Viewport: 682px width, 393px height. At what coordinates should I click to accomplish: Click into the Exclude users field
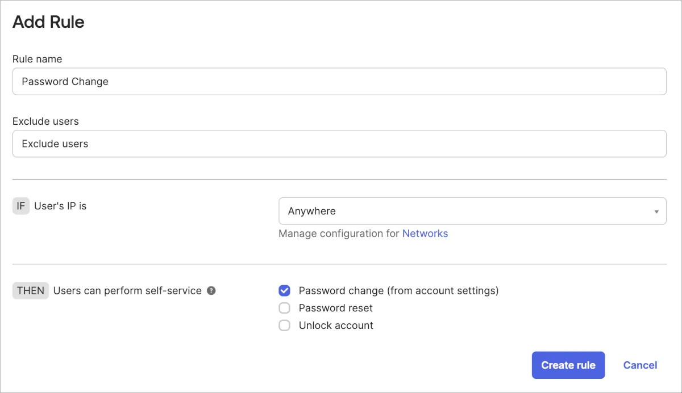click(x=339, y=144)
